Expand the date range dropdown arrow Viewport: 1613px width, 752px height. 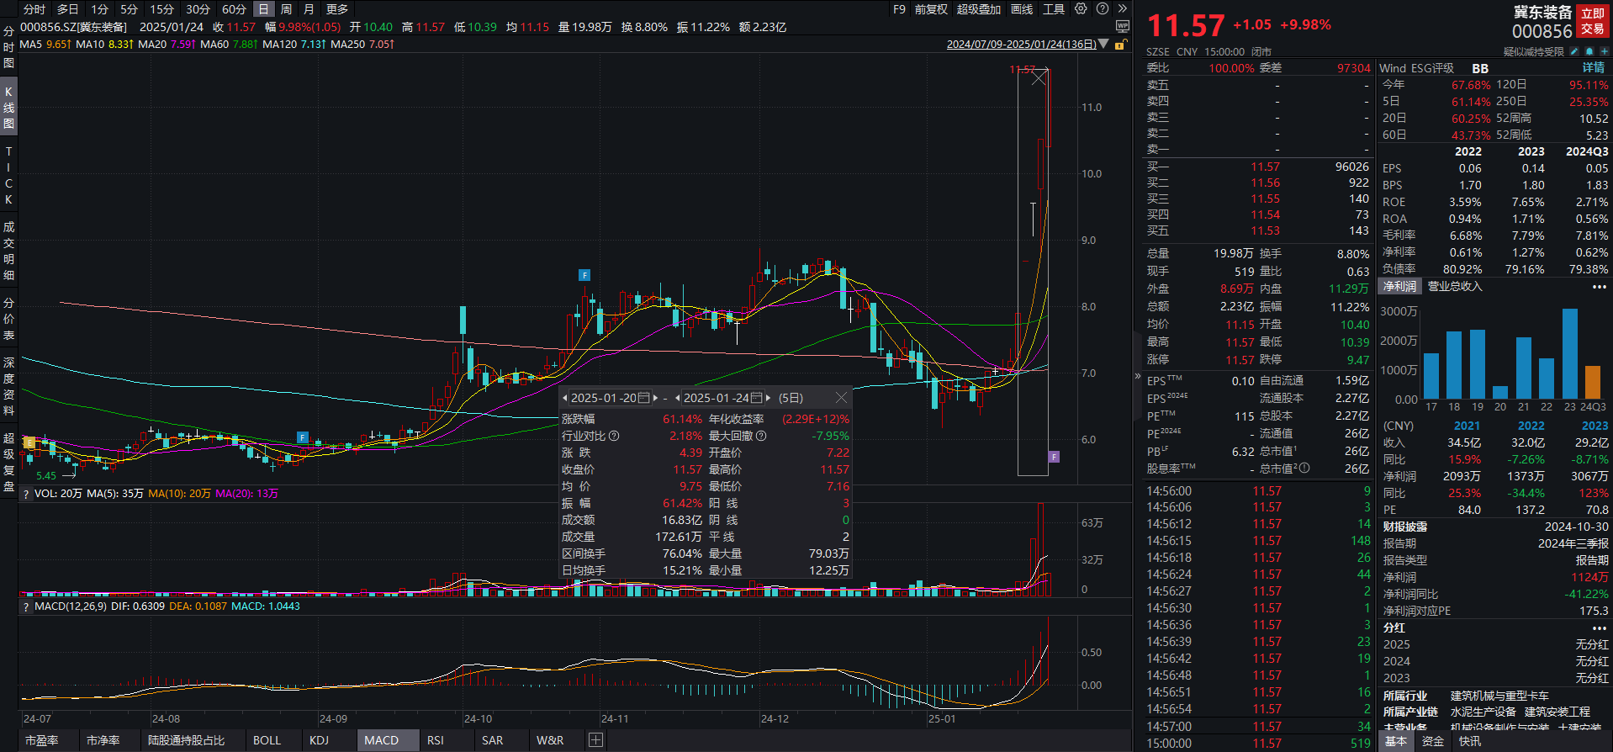(x=1103, y=44)
